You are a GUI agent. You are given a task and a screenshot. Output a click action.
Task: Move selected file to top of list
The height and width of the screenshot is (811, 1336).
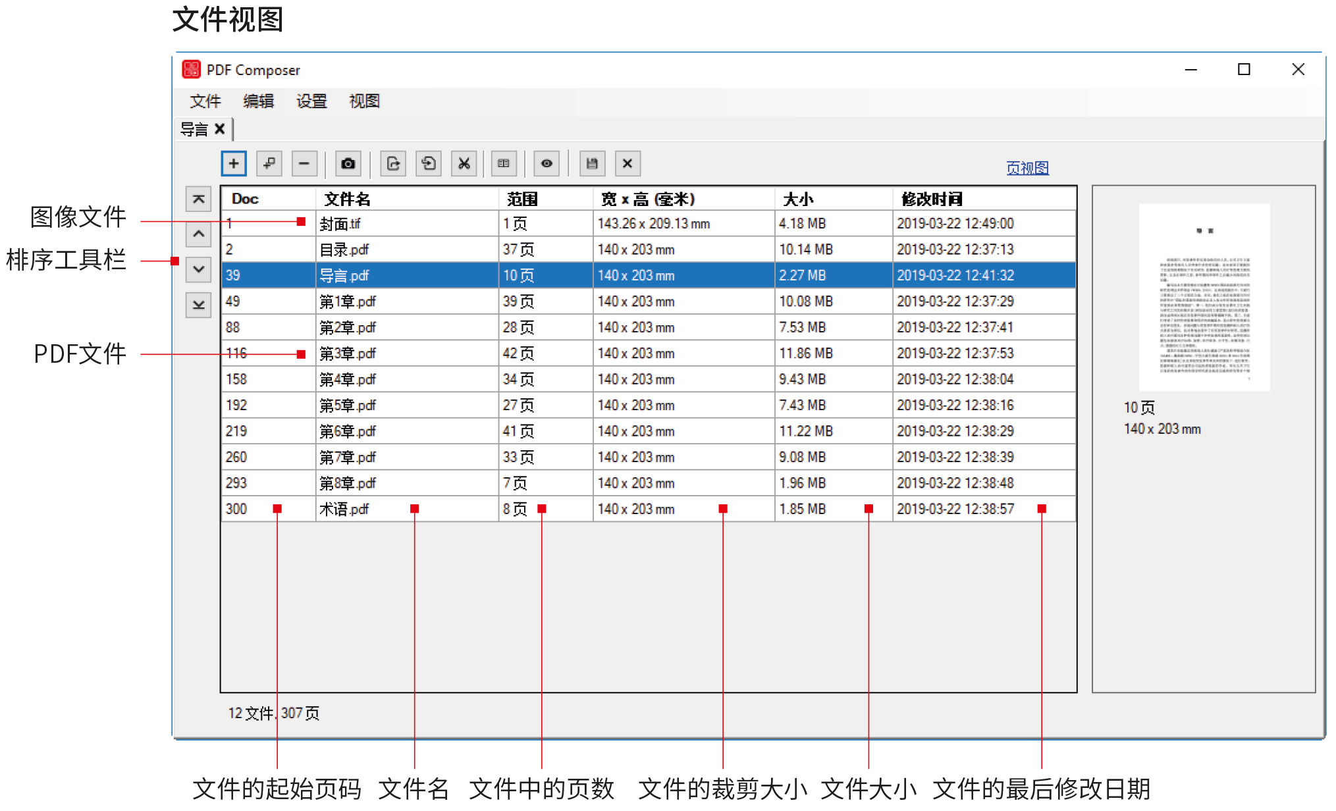[x=198, y=199]
